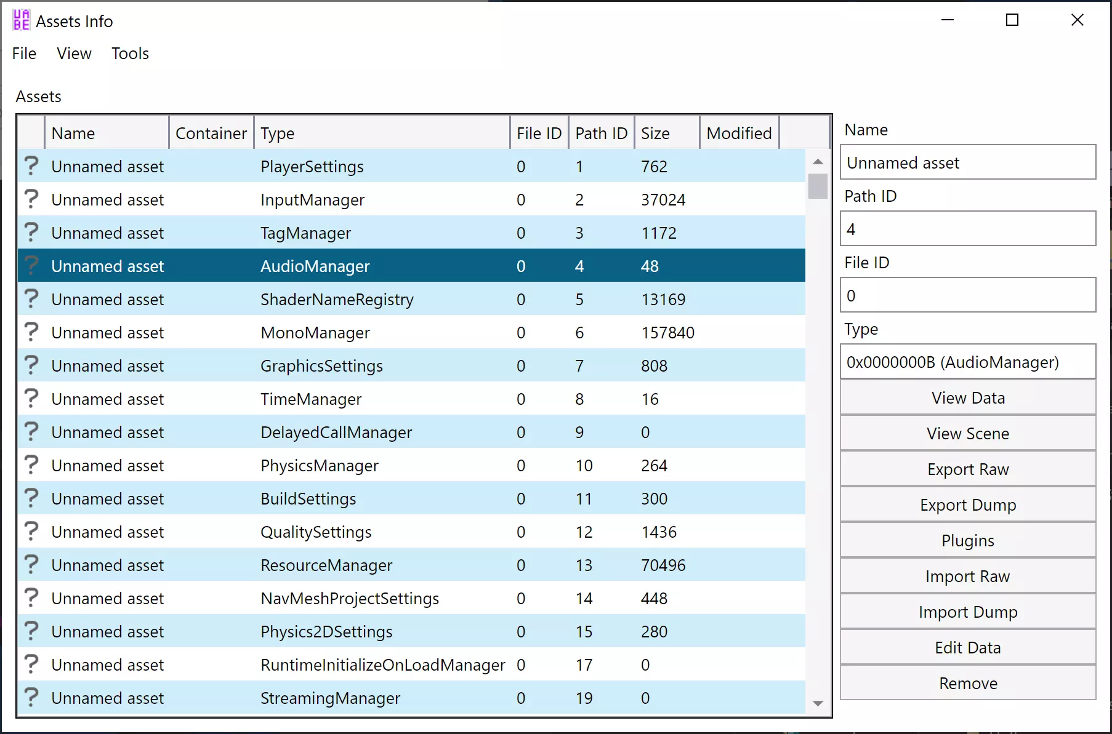
Task: Select the QualitySettings type cell
Action: pyautogui.click(x=382, y=532)
